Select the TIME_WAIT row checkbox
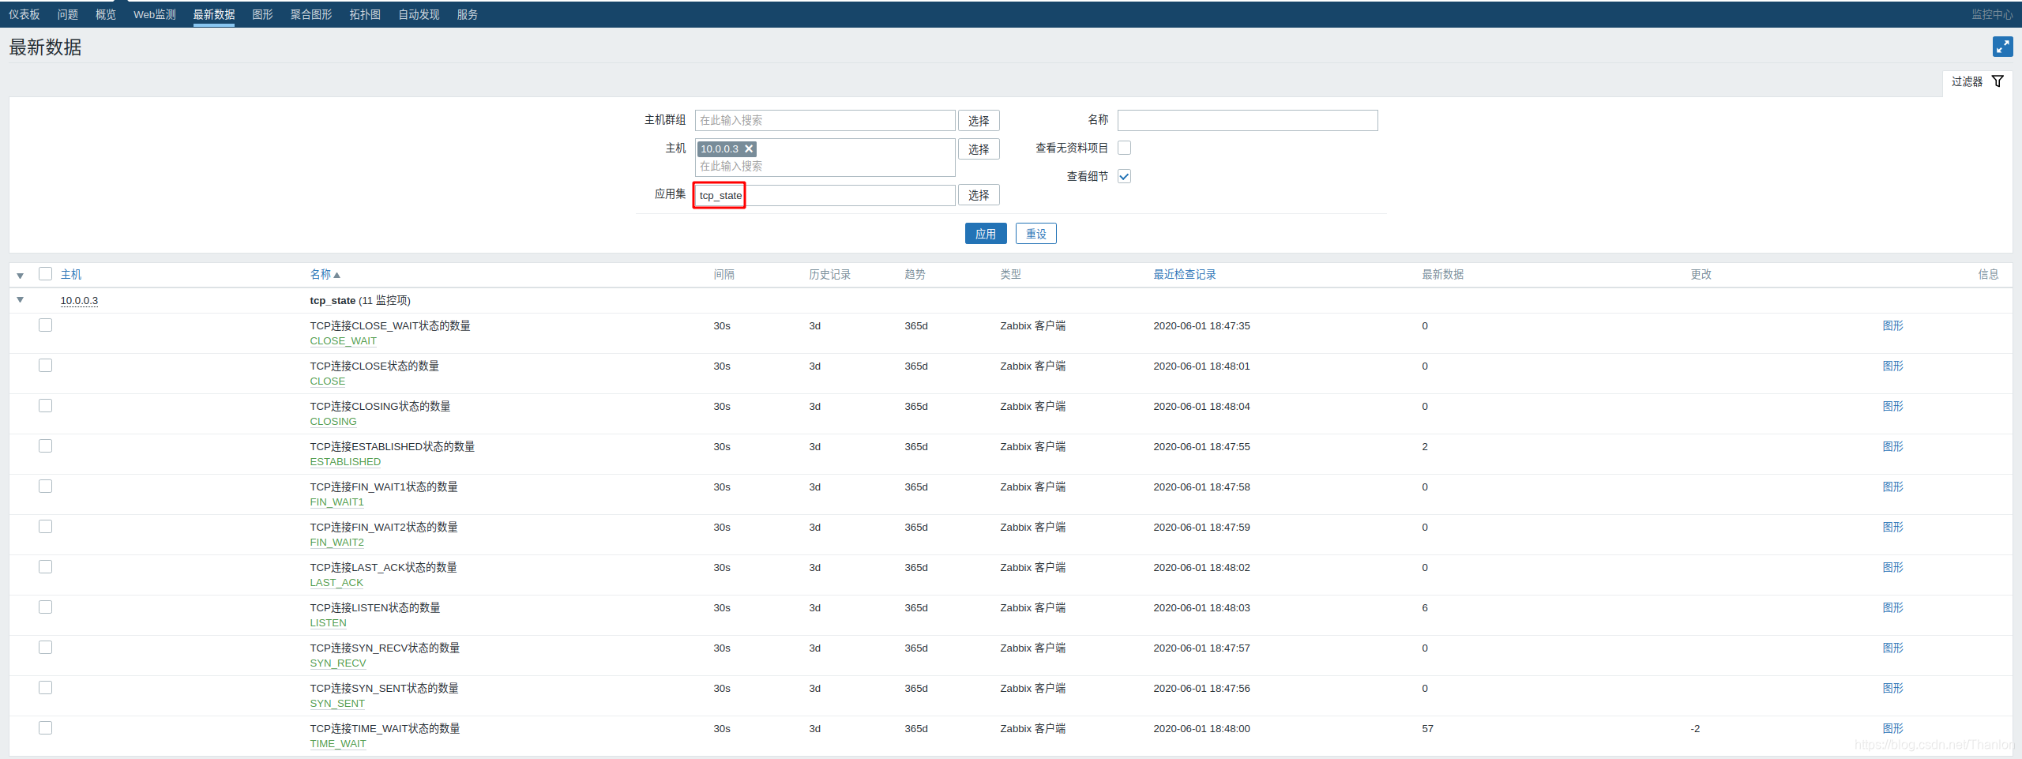This screenshot has width=2022, height=759. [46, 728]
